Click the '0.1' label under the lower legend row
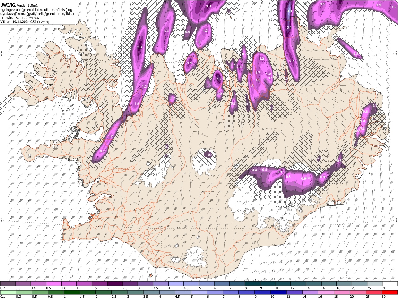The image size is (398, 299). [x=2, y=297]
